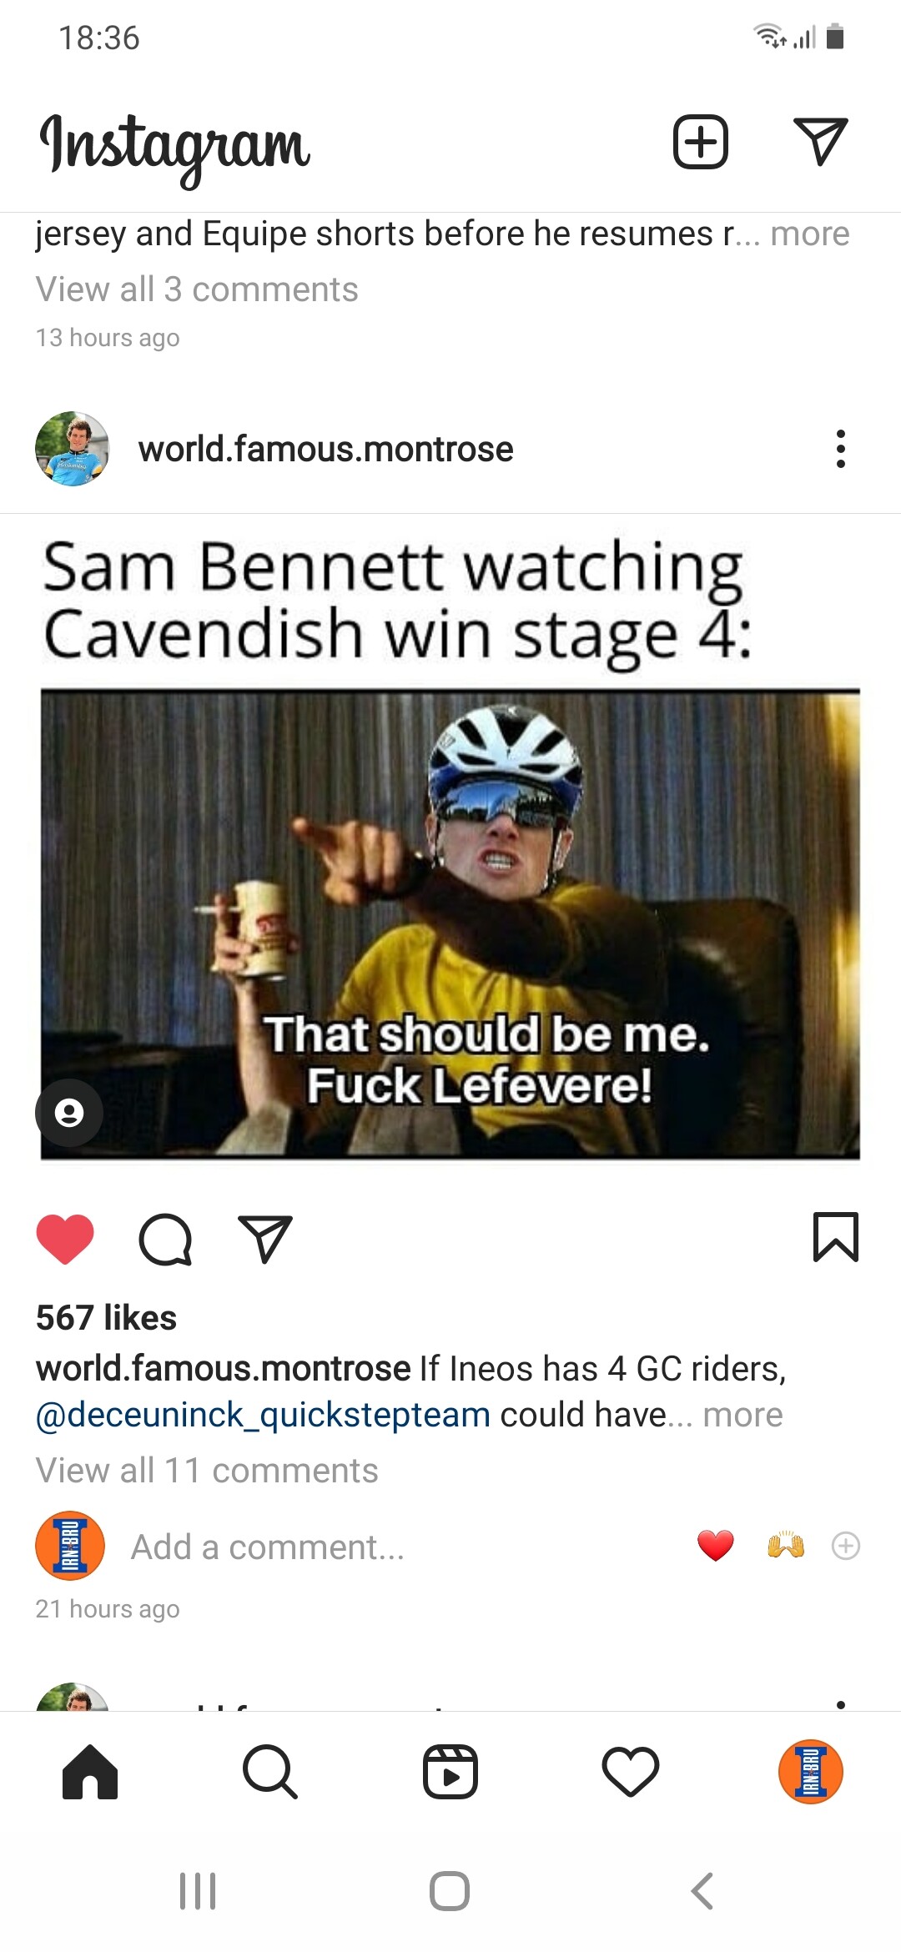Image resolution: width=901 pixels, height=1952 pixels.
Task: Expand the top caption 'more' link
Action: [809, 234]
